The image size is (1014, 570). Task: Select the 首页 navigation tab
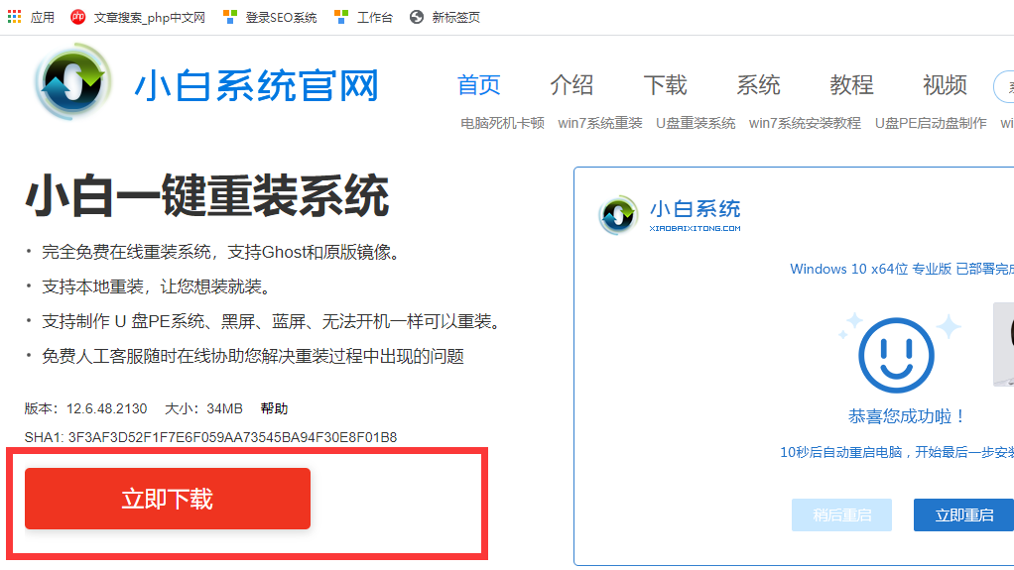click(479, 84)
